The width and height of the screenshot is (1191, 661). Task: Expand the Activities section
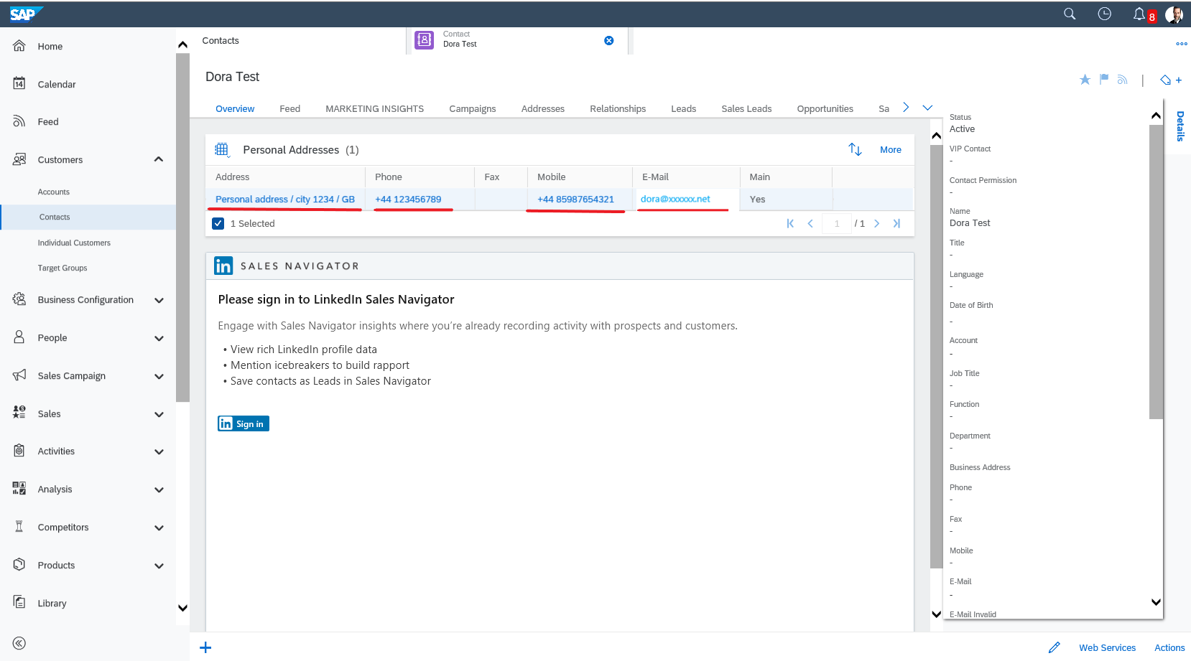point(159,451)
